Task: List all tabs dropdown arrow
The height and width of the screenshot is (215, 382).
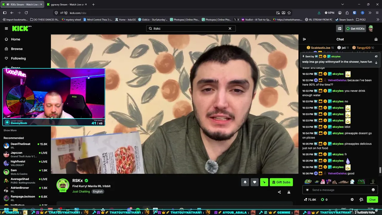Action: 343,4
